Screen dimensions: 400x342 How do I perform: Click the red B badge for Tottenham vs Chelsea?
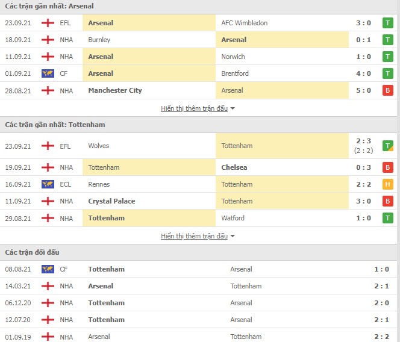point(387,167)
